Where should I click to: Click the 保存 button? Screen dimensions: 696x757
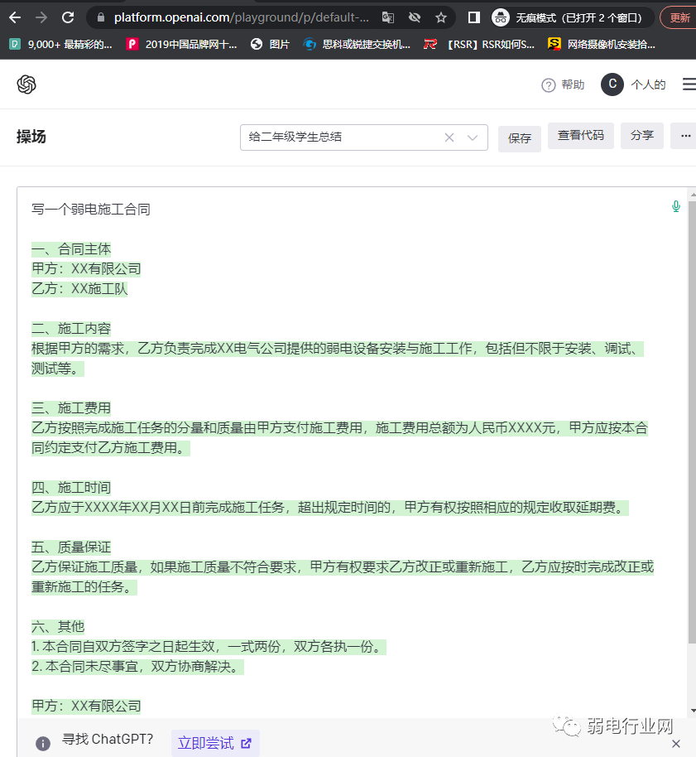pyautogui.click(x=520, y=138)
